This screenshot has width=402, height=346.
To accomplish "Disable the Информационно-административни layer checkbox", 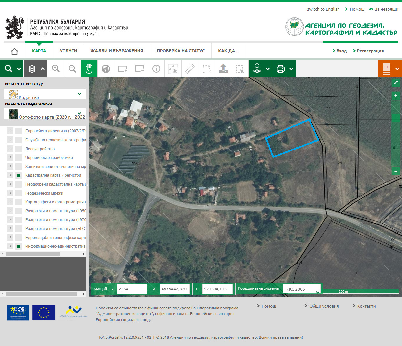I will 18,246.
